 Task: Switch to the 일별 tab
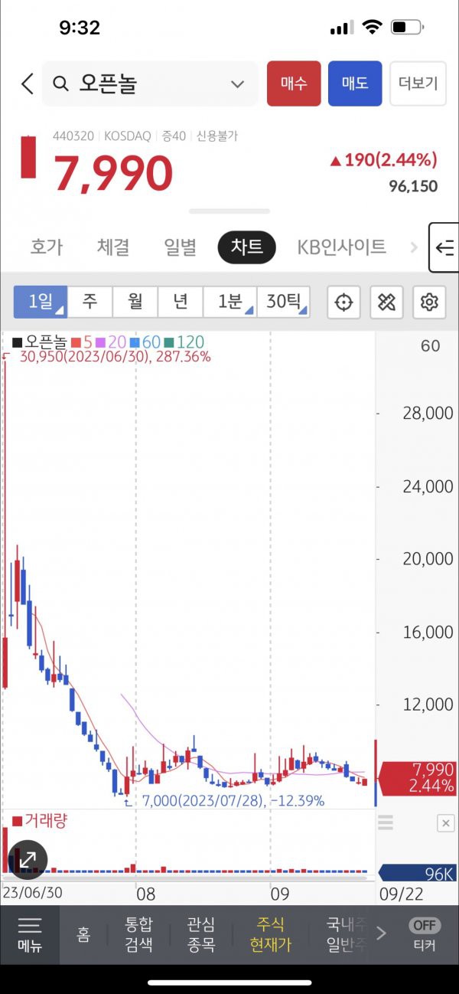180,247
